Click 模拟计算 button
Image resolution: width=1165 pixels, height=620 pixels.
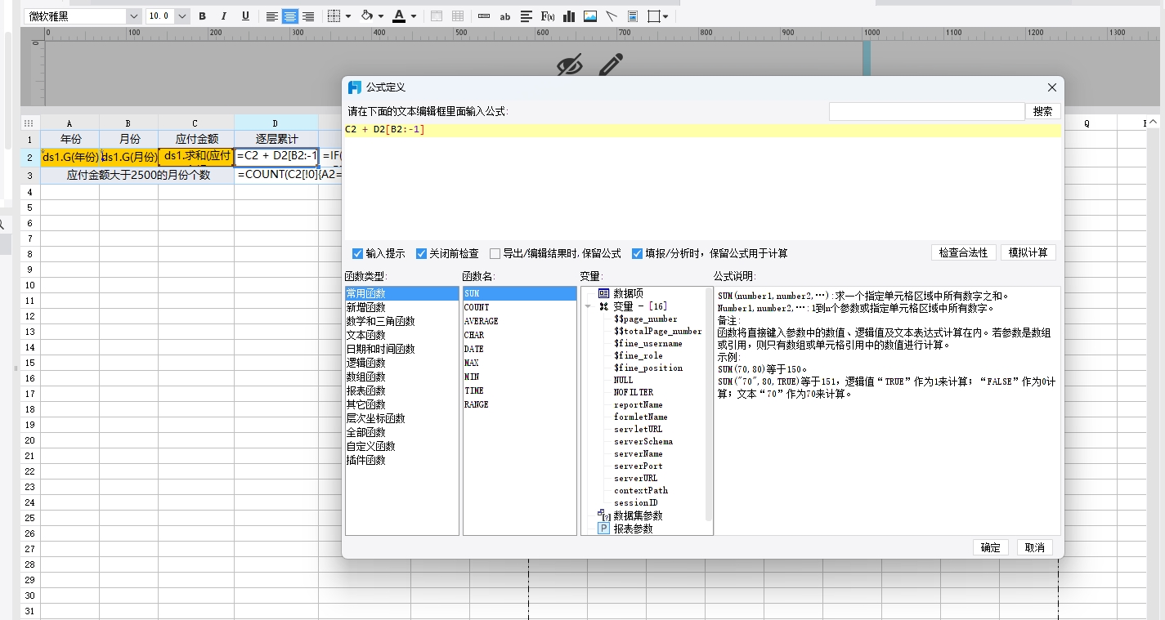pyautogui.click(x=1028, y=252)
